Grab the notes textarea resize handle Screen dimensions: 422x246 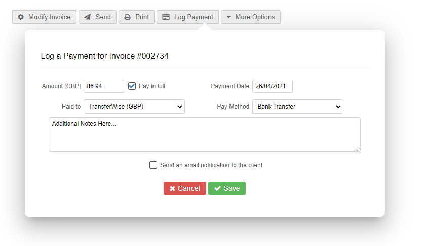(358, 148)
